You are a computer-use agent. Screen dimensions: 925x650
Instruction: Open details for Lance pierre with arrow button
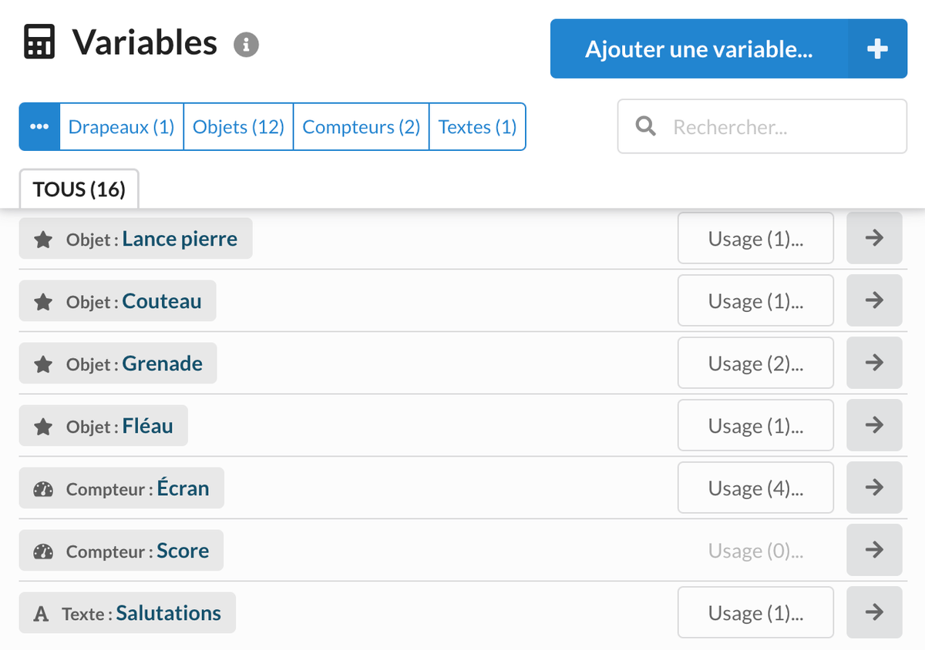pos(874,238)
